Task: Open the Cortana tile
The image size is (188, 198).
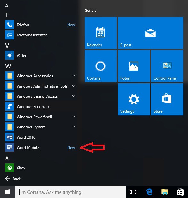Action: coord(101,66)
